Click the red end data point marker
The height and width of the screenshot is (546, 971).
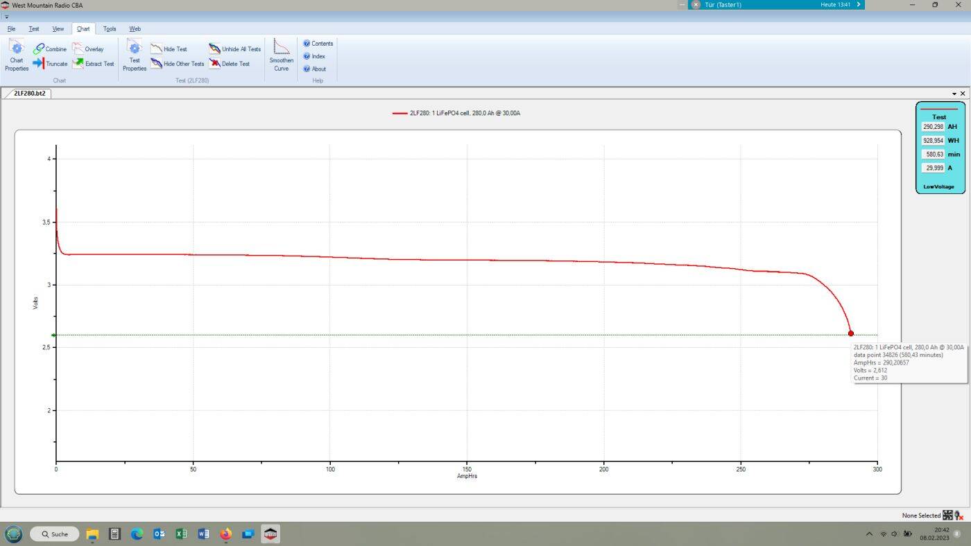coord(851,333)
